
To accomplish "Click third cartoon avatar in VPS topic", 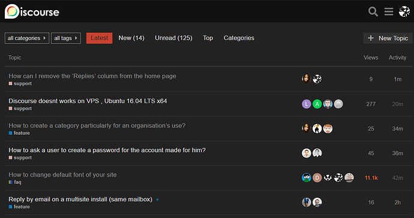I will [x=328, y=104].
